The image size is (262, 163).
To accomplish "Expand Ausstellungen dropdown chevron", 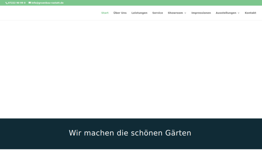I will 238,13.
